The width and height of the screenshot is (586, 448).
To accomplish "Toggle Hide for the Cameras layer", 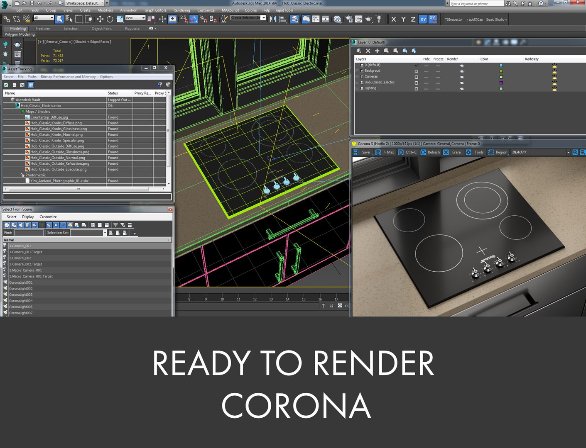I will coord(426,77).
